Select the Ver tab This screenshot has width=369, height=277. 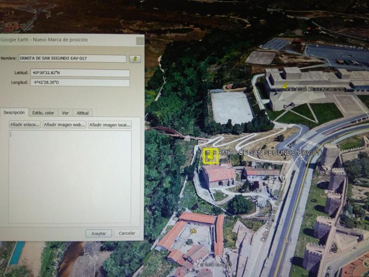[x=65, y=113]
